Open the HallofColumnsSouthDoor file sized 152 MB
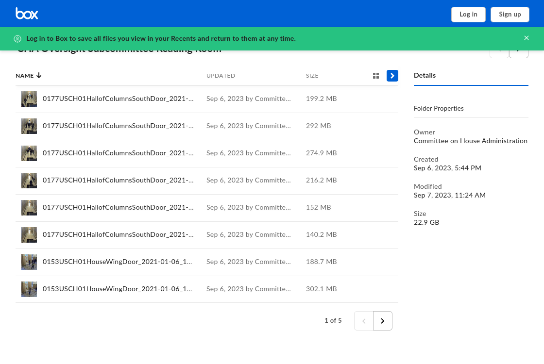Viewport: 544px width, 364px height. coord(118,207)
